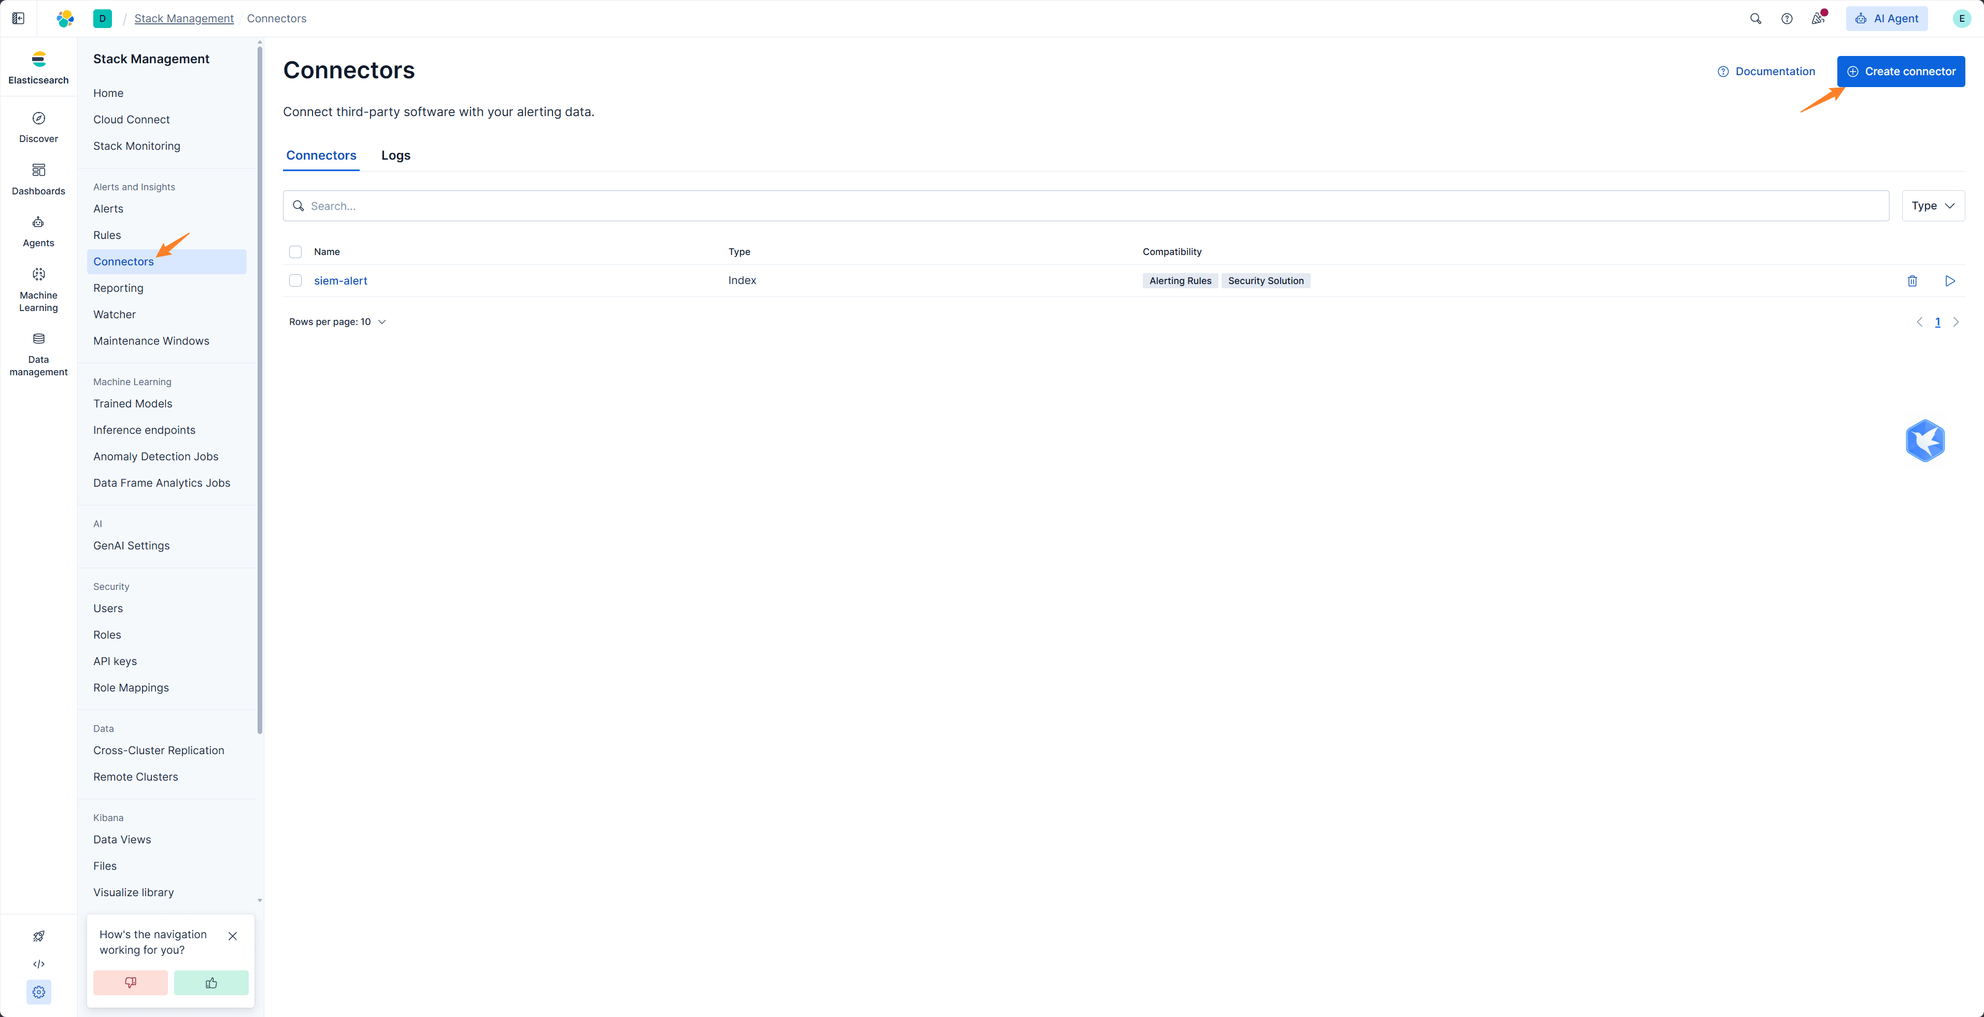Delete the siem-alert connector
1984x1017 pixels.
click(x=1912, y=281)
